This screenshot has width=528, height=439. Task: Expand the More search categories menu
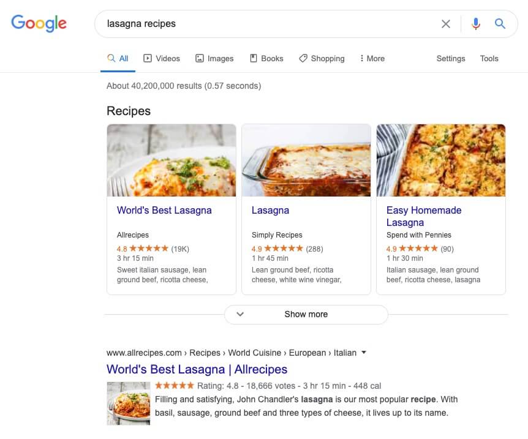[372, 58]
